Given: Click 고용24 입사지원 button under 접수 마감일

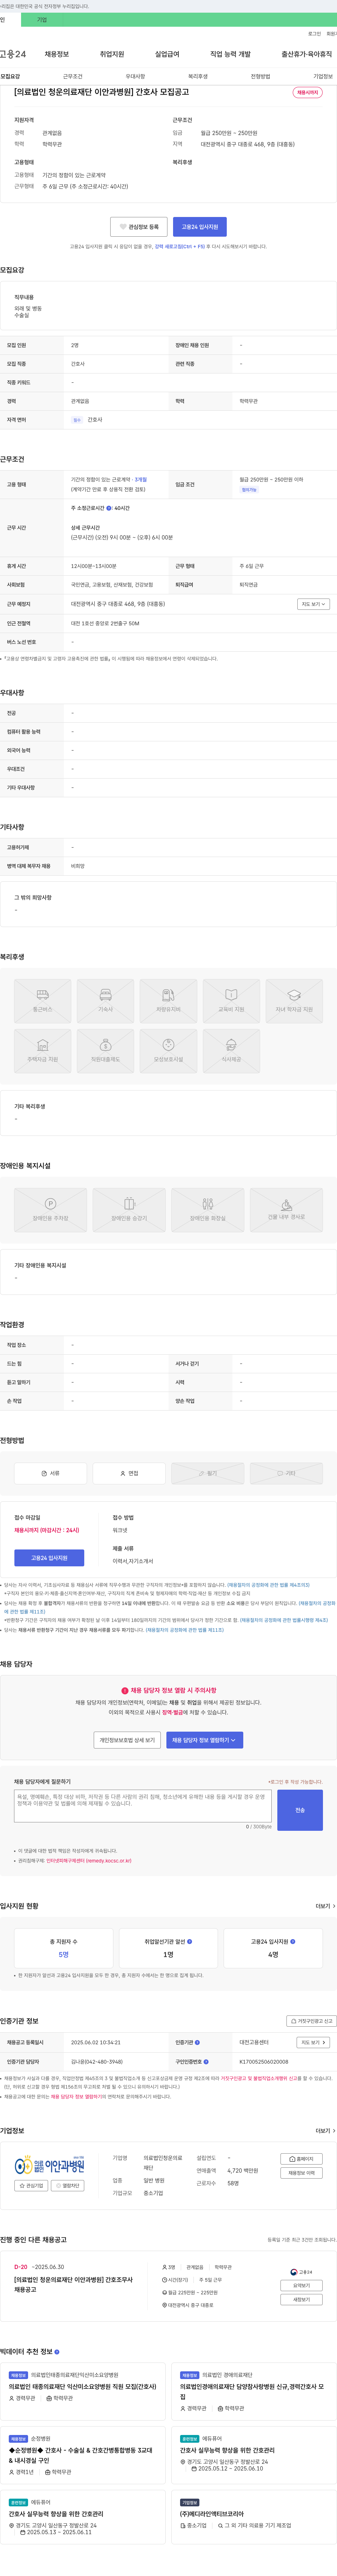Looking at the screenshot, I should click(49, 1558).
